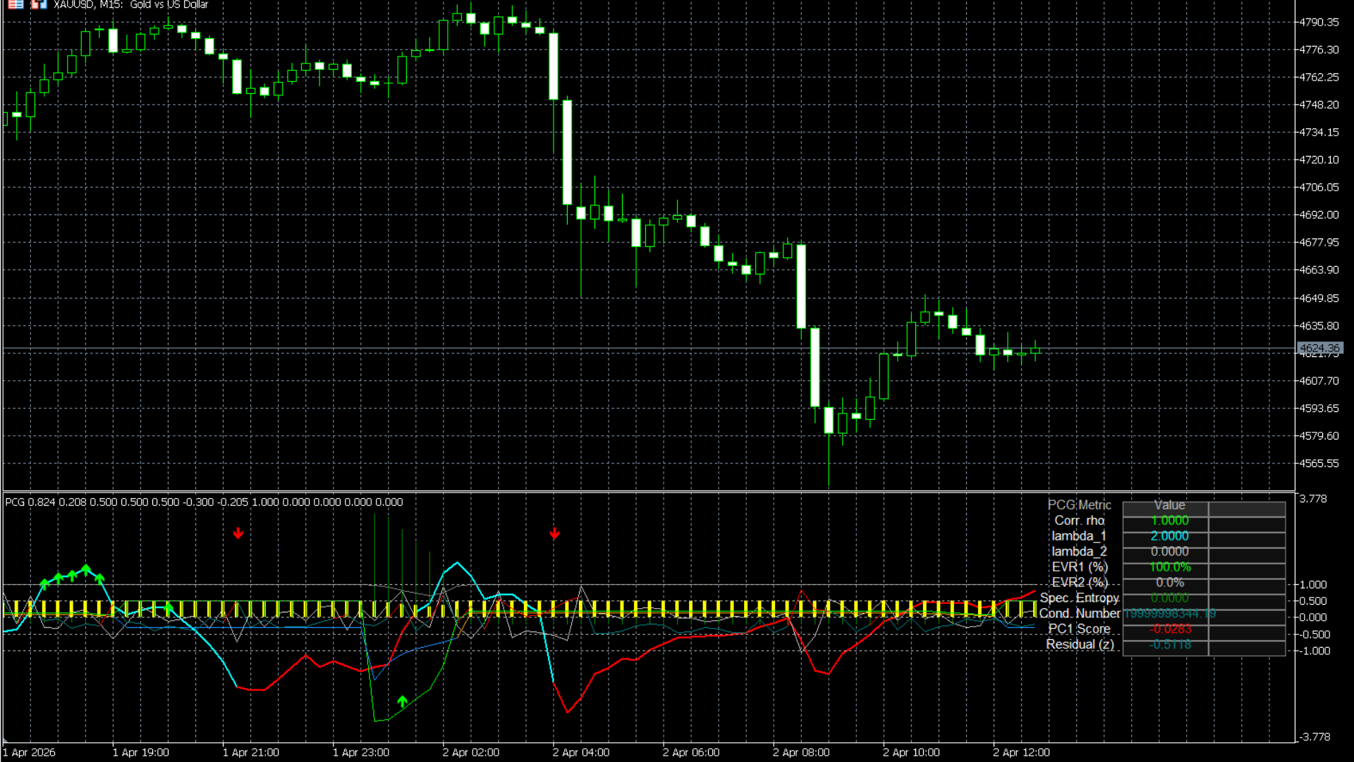Viewport: 1354px width, 762px height.
Task: Click the lambda_1 row entry
Action: [x=1078, y=536]
